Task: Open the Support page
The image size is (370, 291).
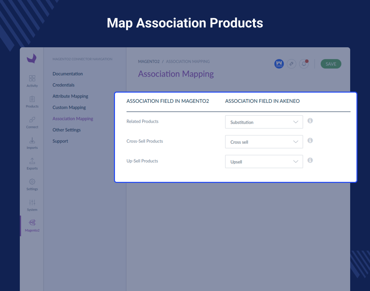Action: (x=60, y=141)
